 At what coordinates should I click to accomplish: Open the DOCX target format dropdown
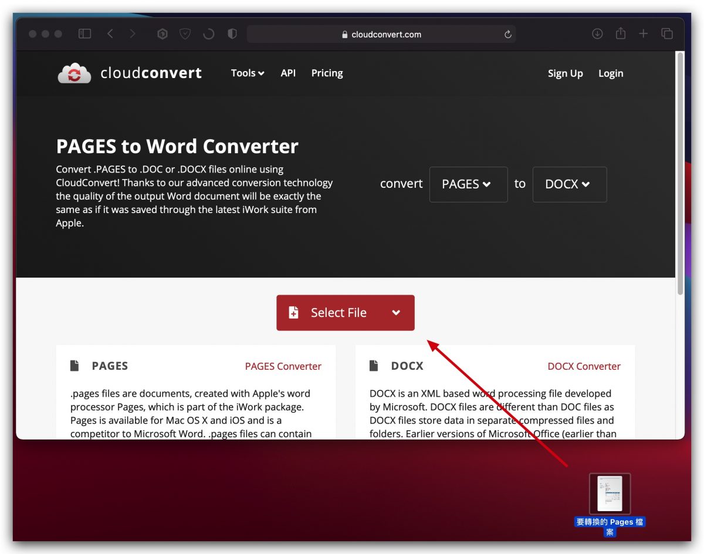[x=570, y=184]
